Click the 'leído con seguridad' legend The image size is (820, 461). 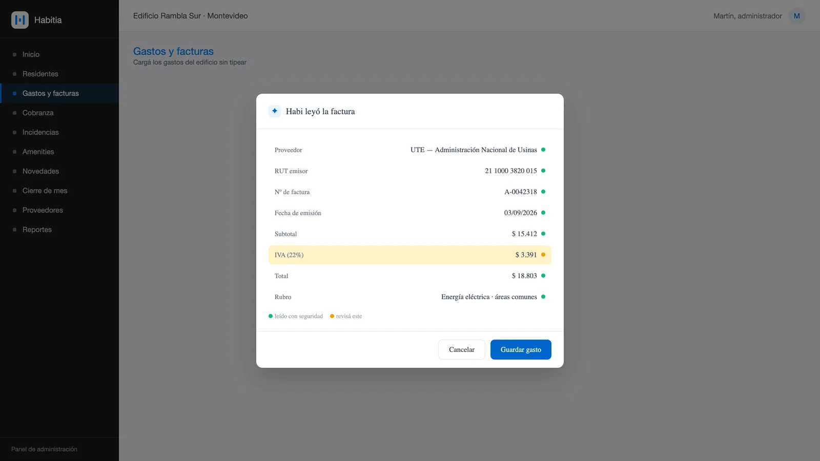pos(296,316)
